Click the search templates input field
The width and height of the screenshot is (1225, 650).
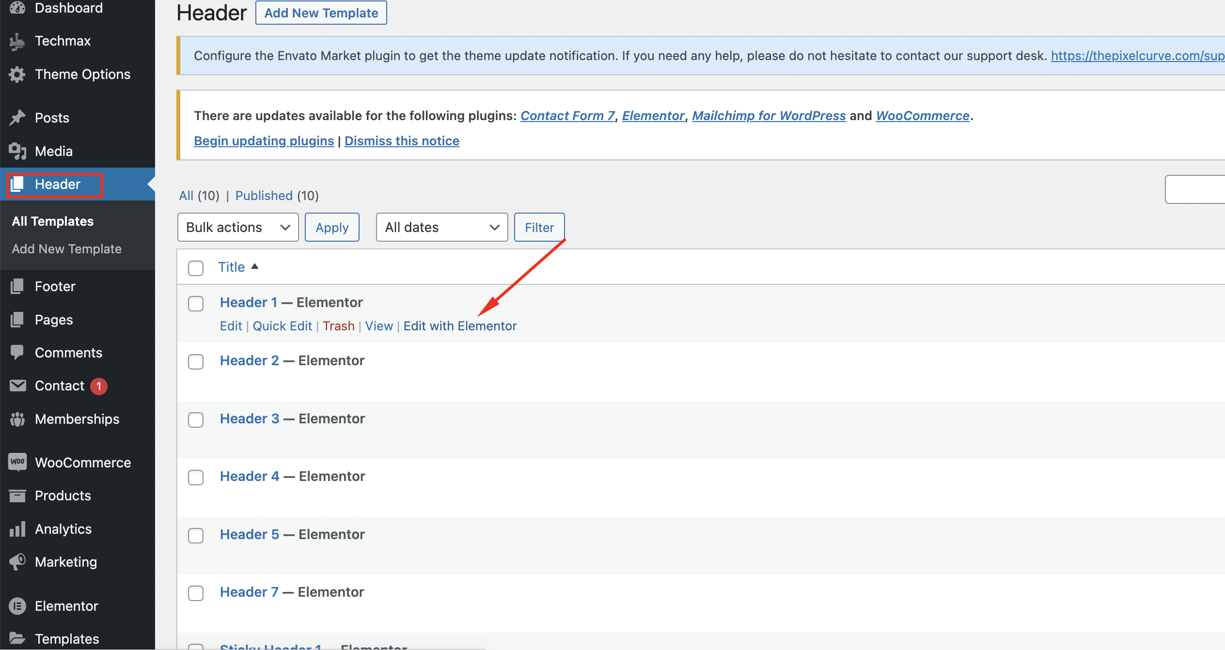[x=1195, y=189]
